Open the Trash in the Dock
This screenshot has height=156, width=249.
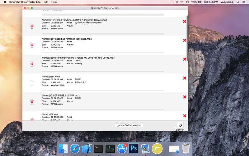pos(186,149)
